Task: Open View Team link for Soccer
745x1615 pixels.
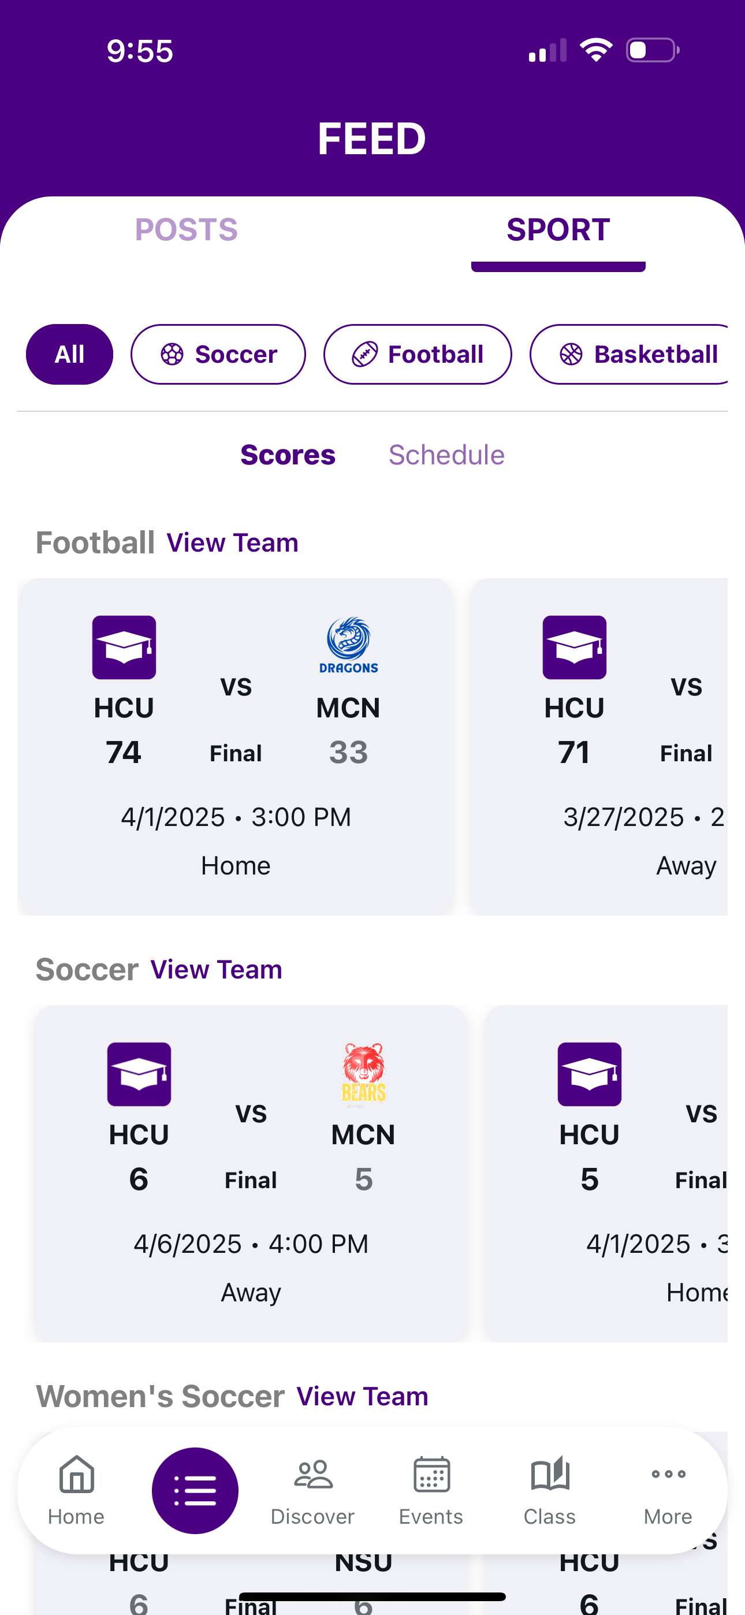Action: coord(217,969)
